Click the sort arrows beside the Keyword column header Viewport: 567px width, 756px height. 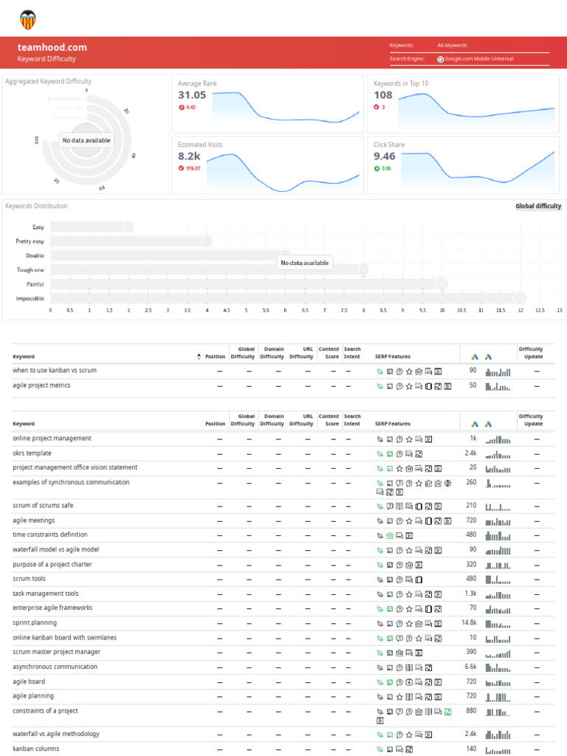(199, 357)
